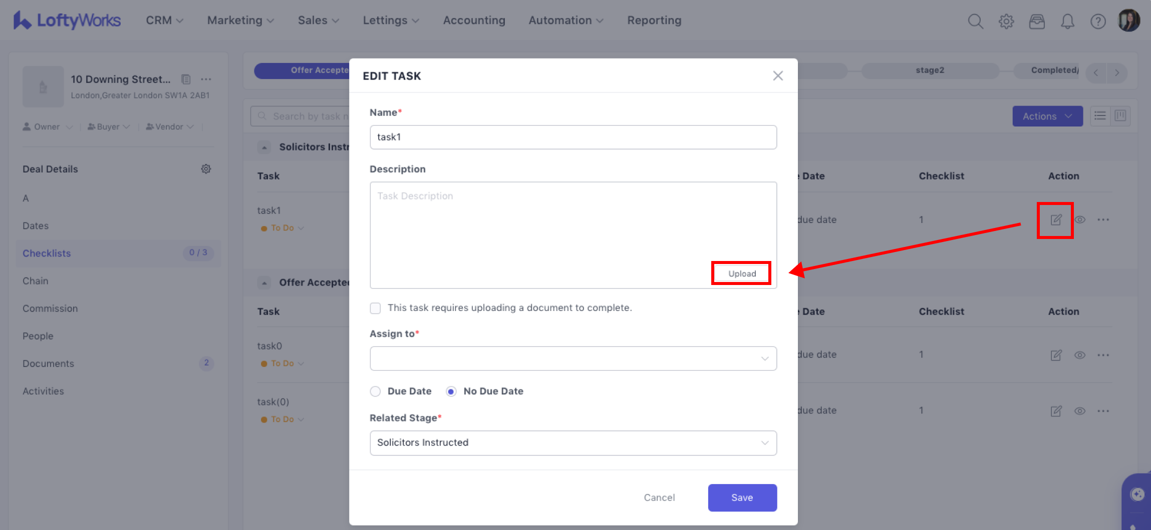
Task: Click the help question mark icon
Action: 1098,21
